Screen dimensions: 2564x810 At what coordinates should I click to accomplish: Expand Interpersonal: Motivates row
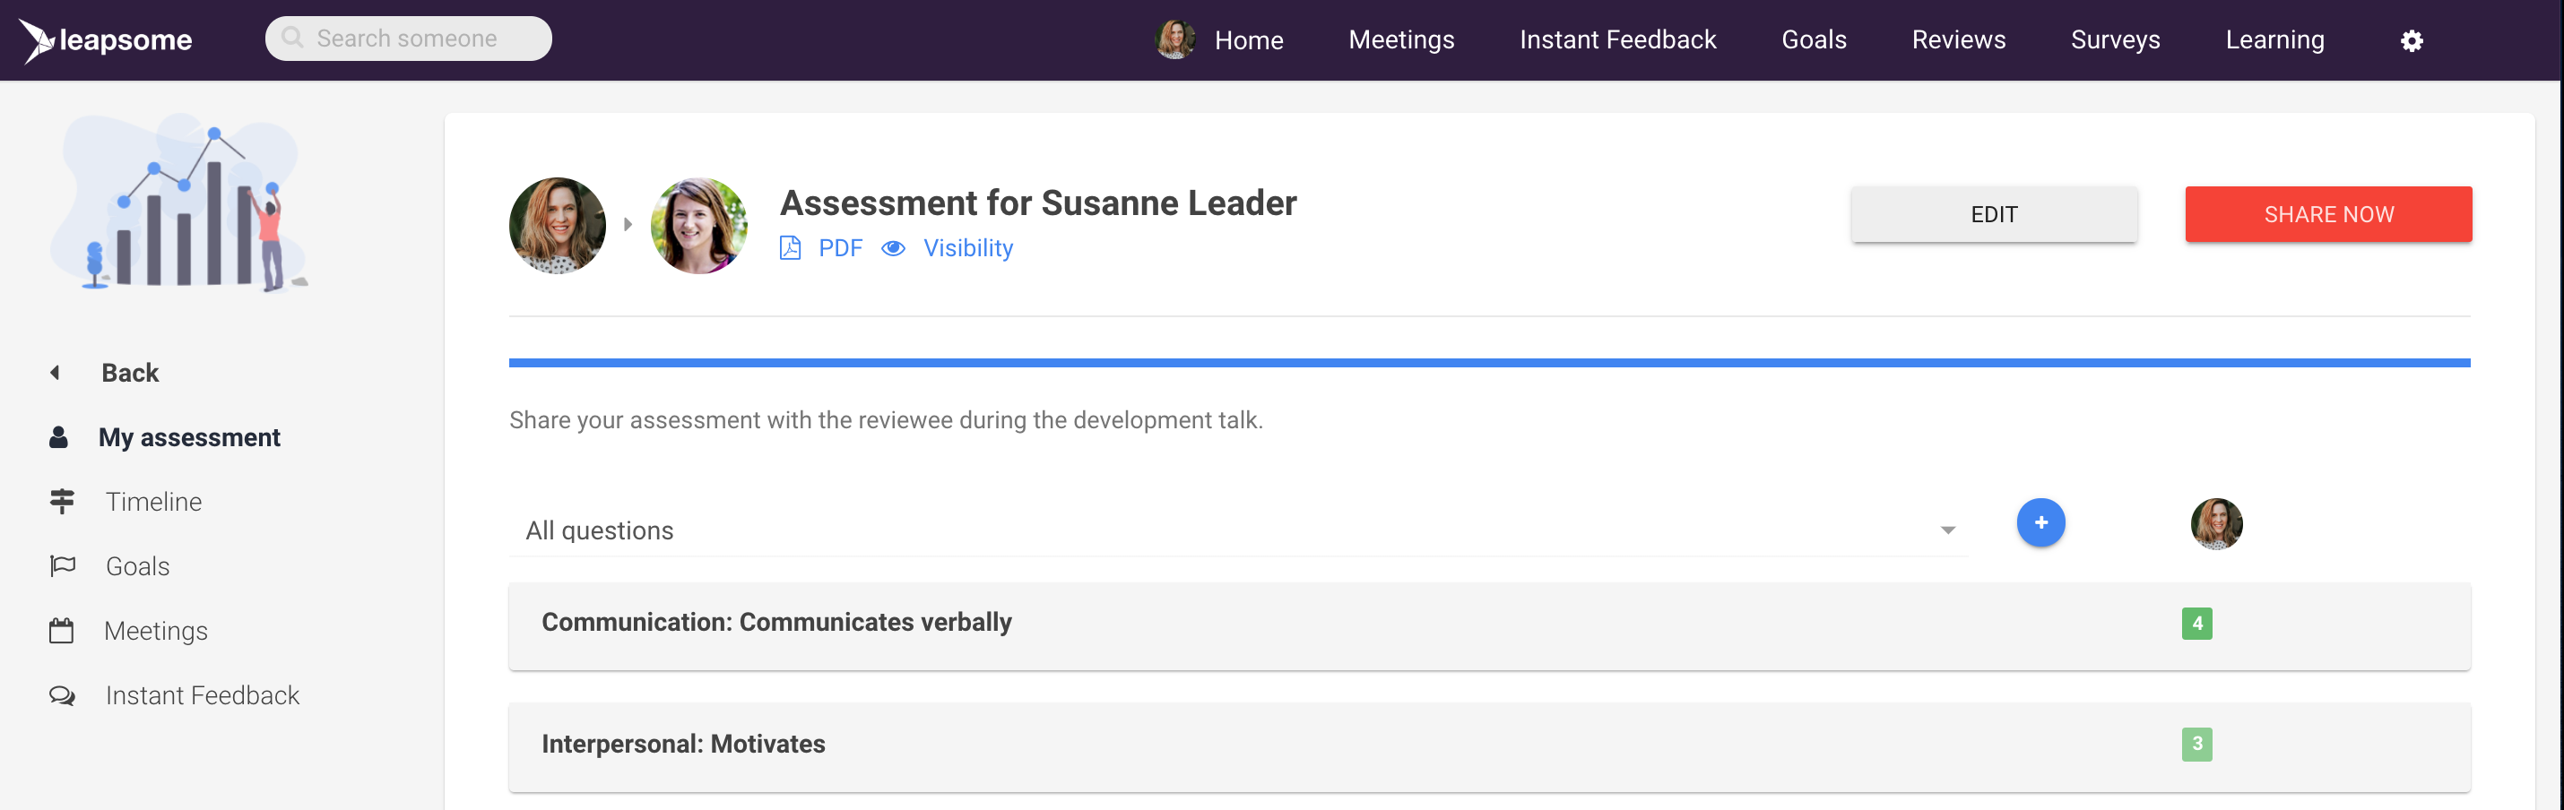pos(1489,747)
